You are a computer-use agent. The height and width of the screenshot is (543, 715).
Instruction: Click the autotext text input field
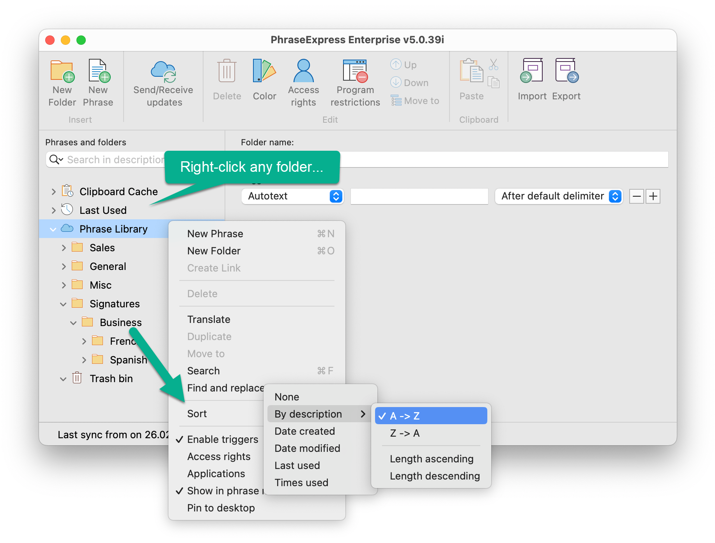[419, 196]
